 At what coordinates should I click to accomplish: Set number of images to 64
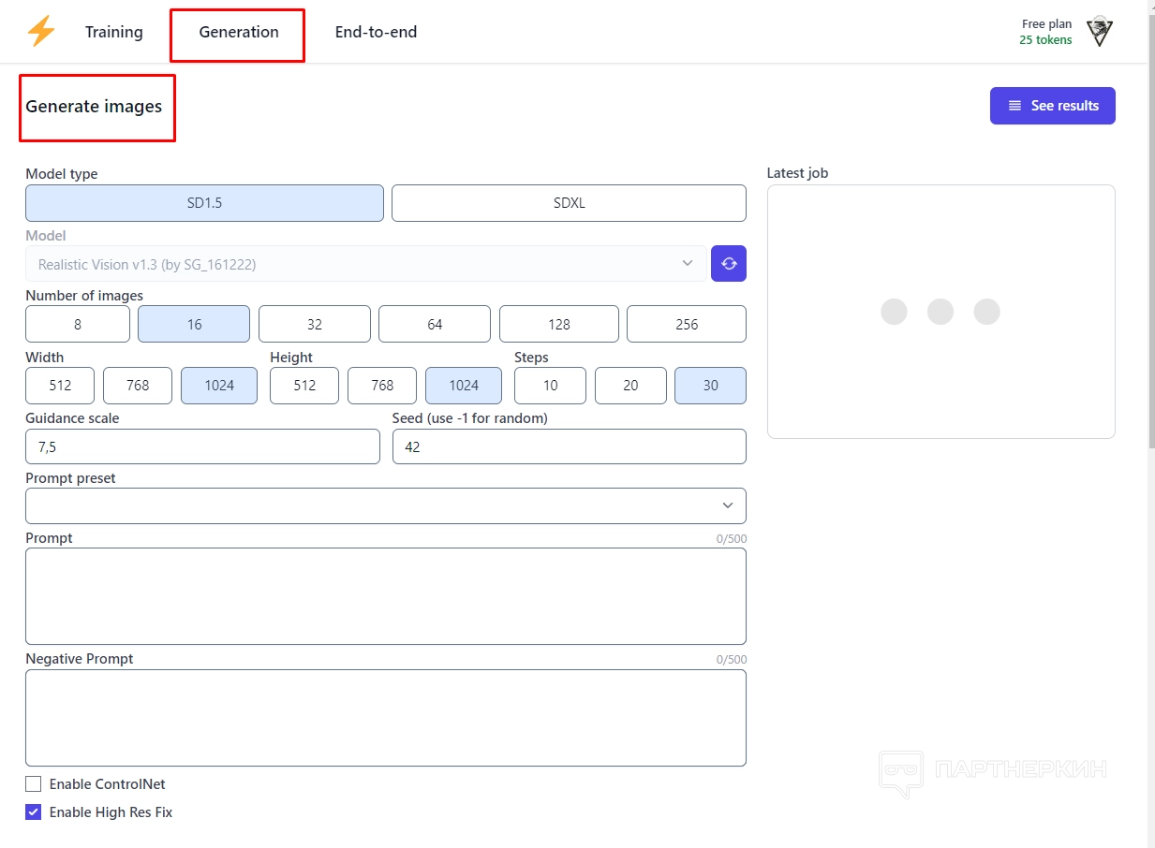coord(435,324)
